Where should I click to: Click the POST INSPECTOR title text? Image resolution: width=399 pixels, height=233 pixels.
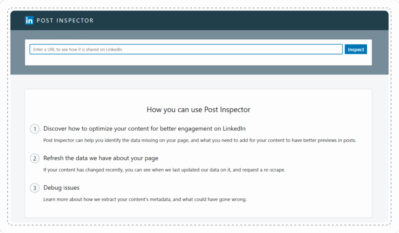(x=65, y=20)
